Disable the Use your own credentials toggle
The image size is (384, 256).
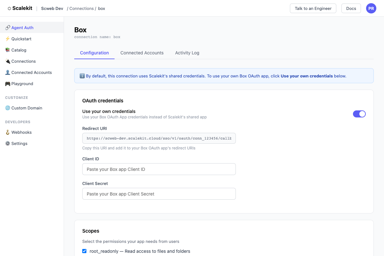click(359, 114)
